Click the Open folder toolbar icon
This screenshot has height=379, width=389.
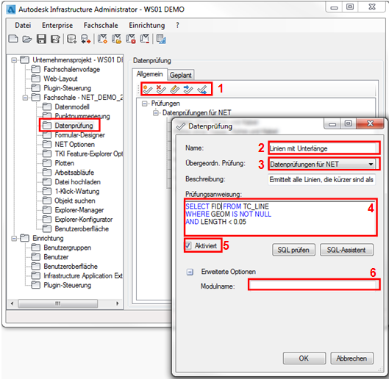pos(26,39)
